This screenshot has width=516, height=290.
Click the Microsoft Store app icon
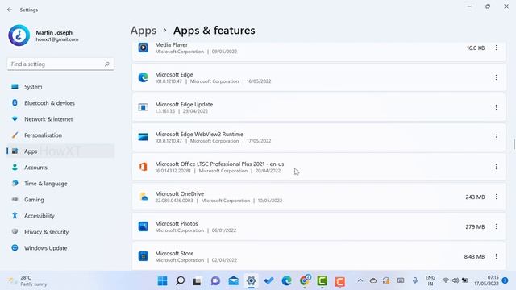point(144,256)
